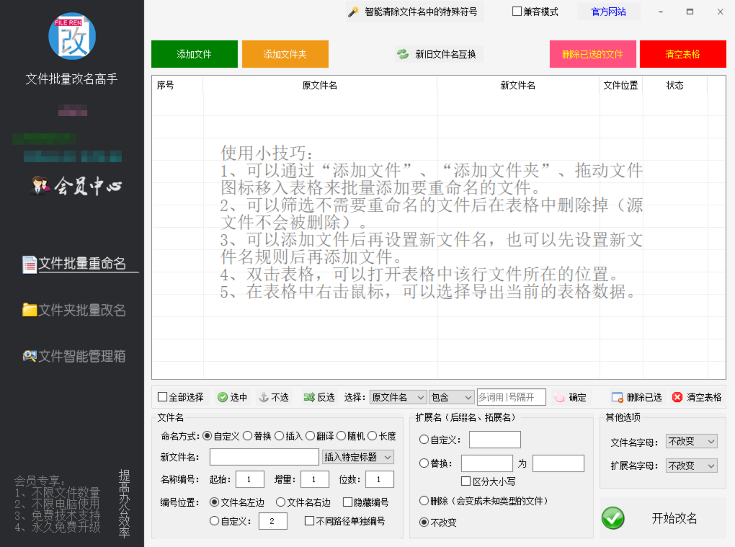Click the 反选 invert-selection icon

pyautogui.click(x=309, y=397)
